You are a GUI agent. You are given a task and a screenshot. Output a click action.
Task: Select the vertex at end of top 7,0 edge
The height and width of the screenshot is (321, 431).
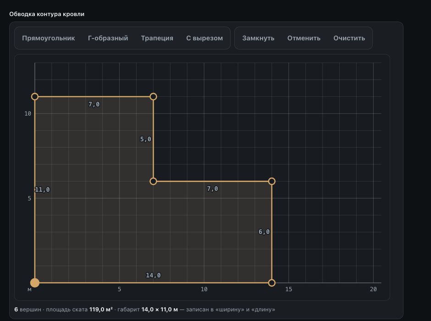click(x=154, y=96)
